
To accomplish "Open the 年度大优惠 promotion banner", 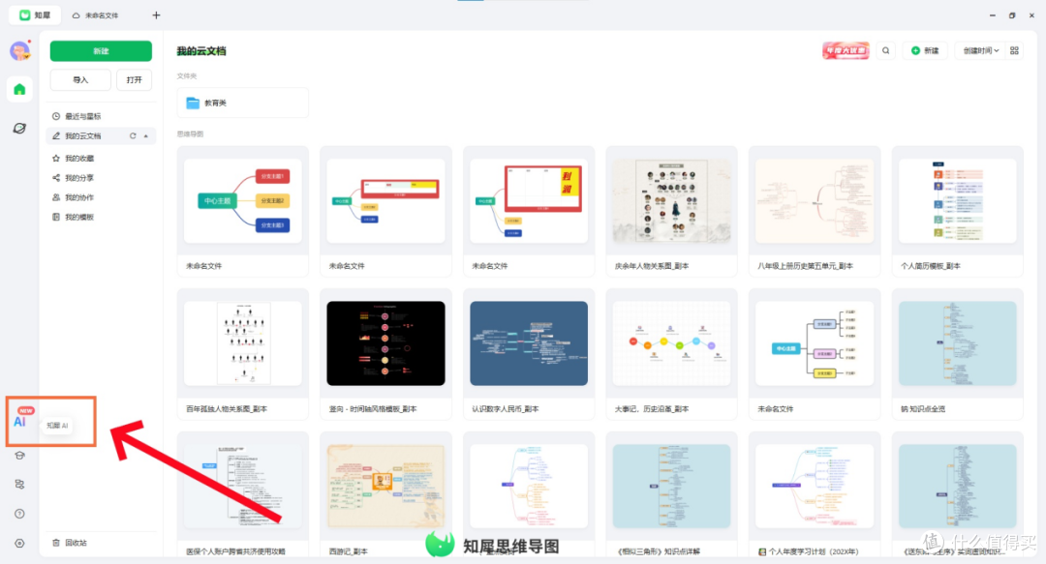I will (846, 50).
